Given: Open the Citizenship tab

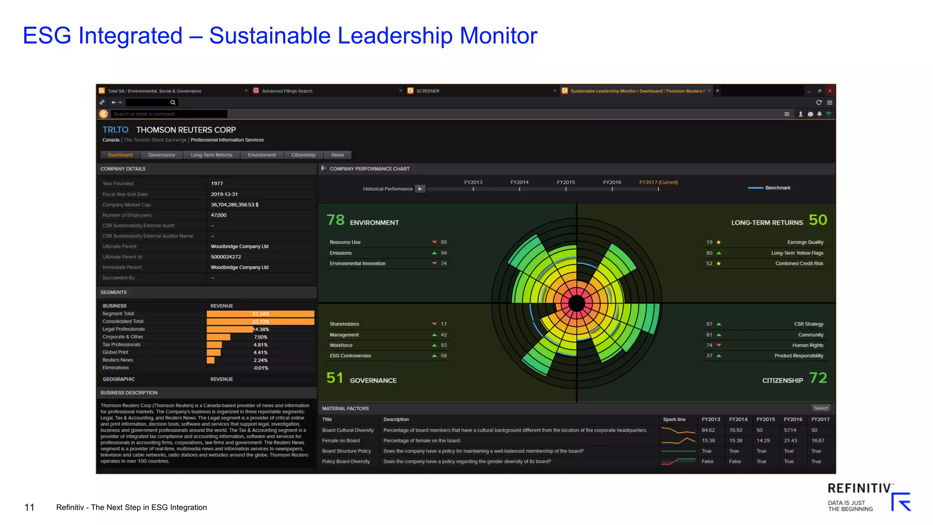Looking at the screenshot, I should tap(303, 155).
